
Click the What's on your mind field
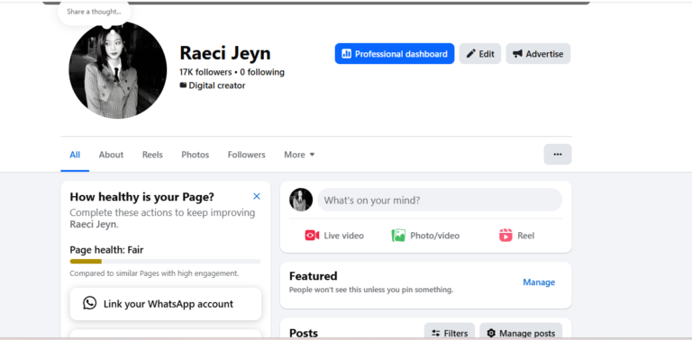[440, 200]
